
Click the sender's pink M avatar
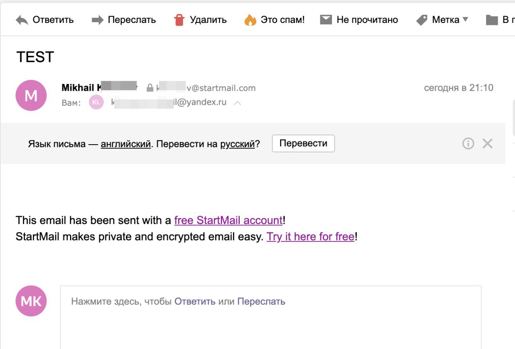point(31,96)
